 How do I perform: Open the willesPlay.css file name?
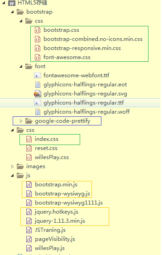pyautogui.click(x=52, y=157)
